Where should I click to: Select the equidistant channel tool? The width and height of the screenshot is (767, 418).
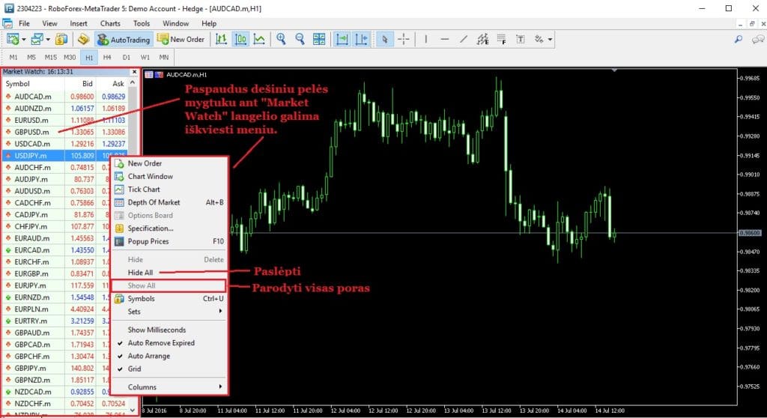(x=482, y=40)
